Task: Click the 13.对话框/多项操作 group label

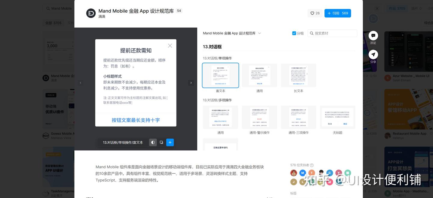Action: coord(217,100)
